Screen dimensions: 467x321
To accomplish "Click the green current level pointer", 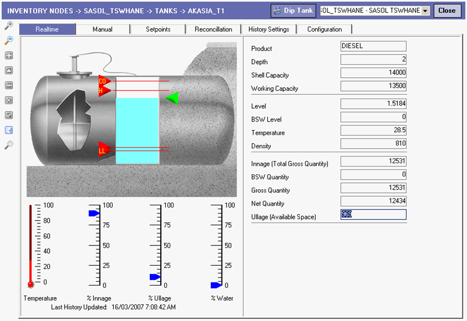I will (172, 98).
